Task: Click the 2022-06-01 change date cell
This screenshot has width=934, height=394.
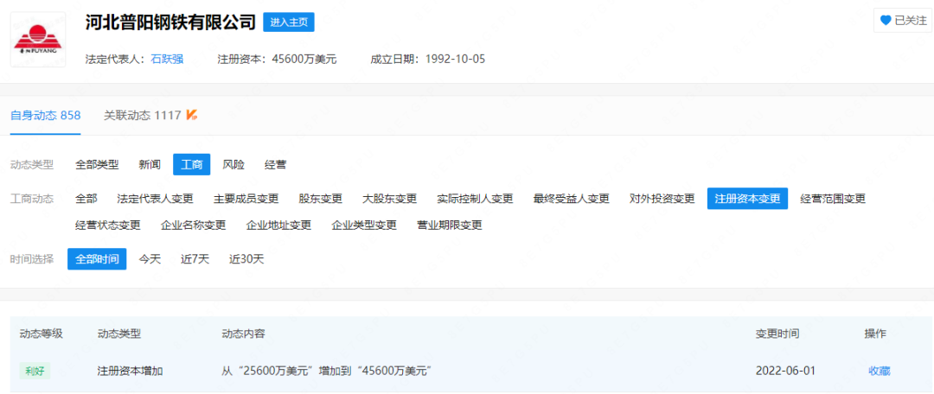Action: [785, 371]
